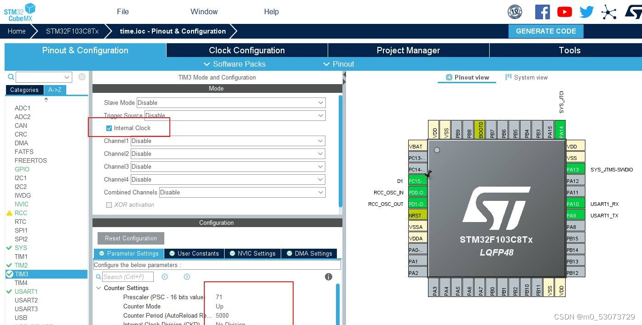Open the Twitter icon link
The width and height of the screenshot is (642, 325).
tap(586, 12)
